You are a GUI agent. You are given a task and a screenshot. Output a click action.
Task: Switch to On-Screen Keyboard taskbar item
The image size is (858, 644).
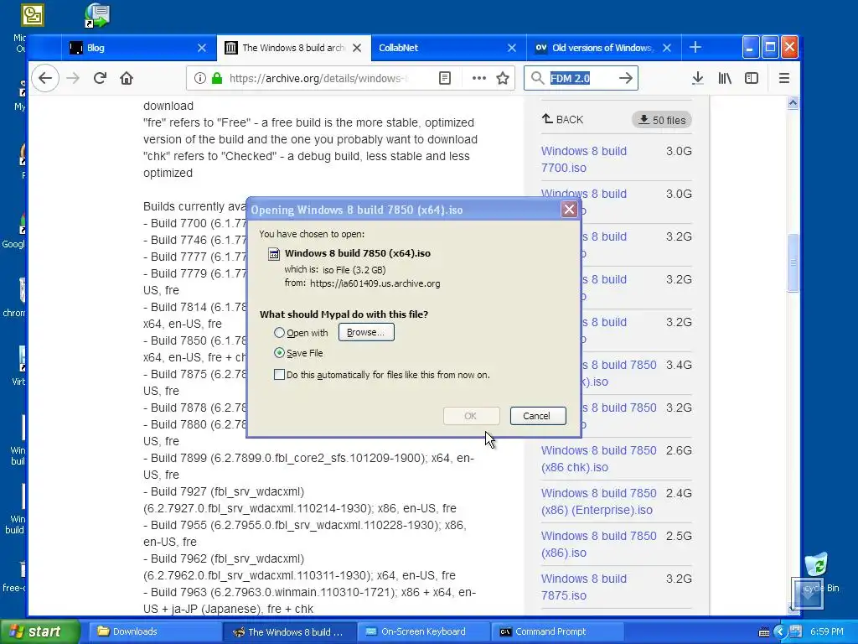(x=423, y=631)
